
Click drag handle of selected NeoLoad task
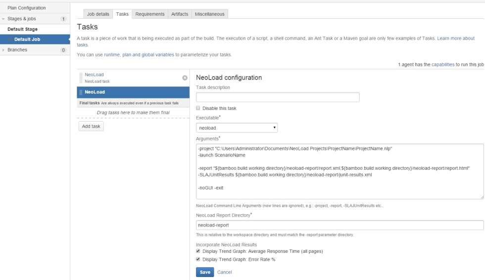pyautogui.click(x=81, y=92)
